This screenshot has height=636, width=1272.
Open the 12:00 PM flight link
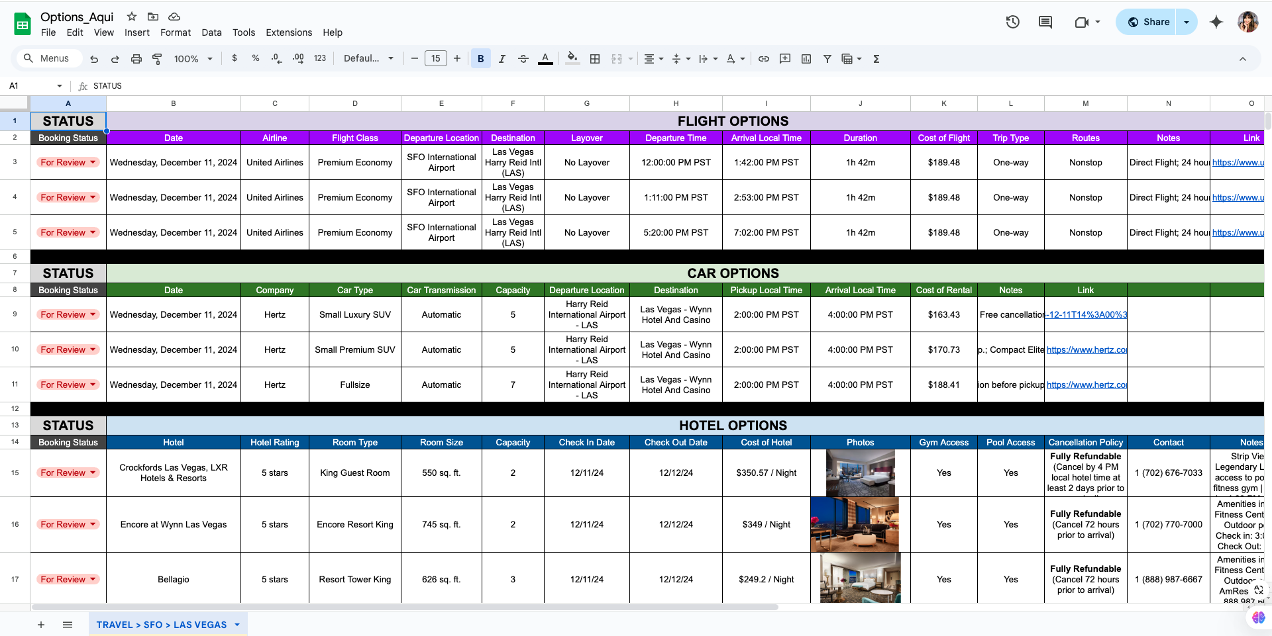click(1238, 162)
